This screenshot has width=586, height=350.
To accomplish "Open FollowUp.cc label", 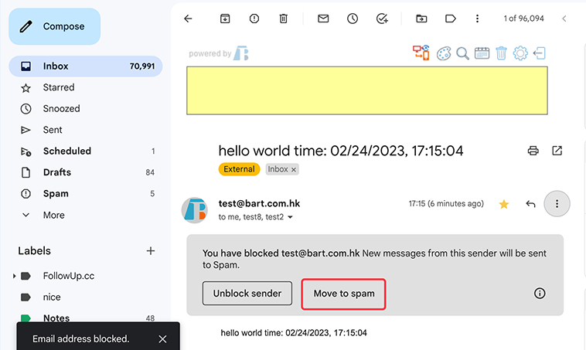I will pyautogui.click(x=68, y=276).
